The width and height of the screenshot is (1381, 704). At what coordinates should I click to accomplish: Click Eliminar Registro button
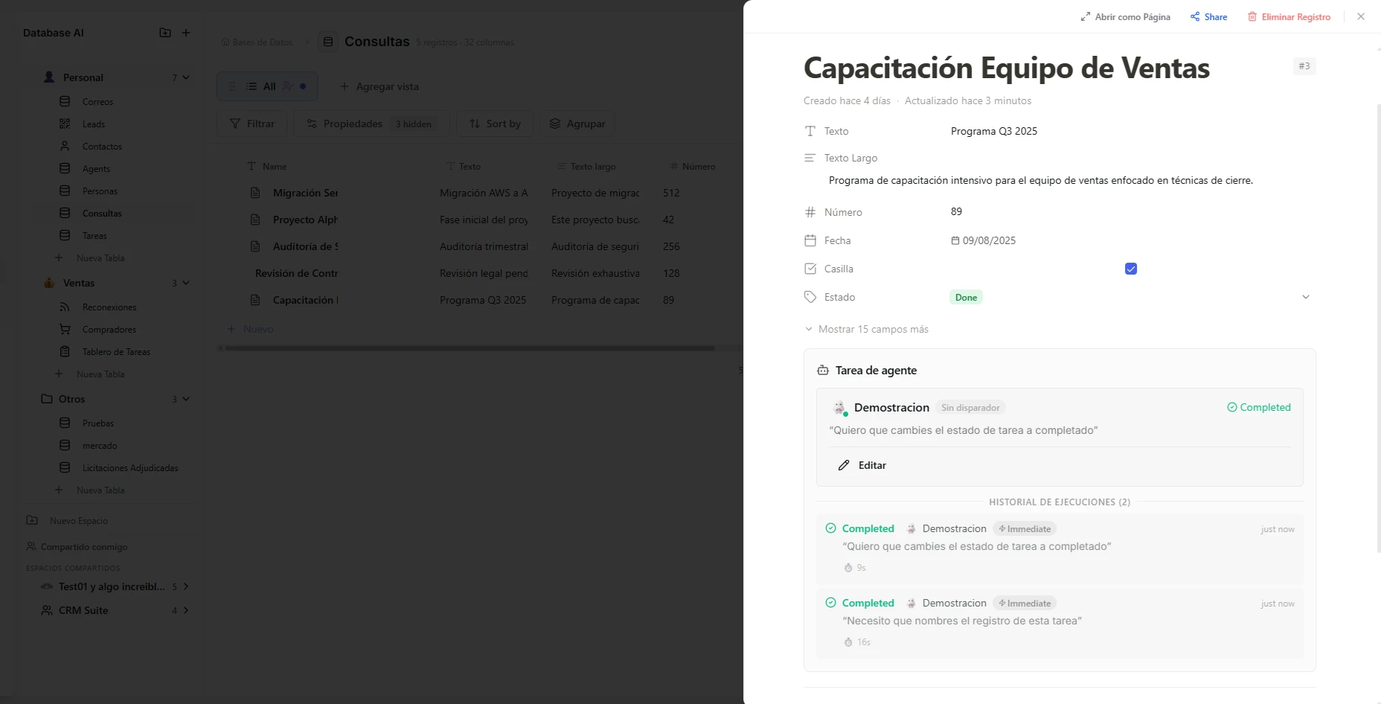1289,17
